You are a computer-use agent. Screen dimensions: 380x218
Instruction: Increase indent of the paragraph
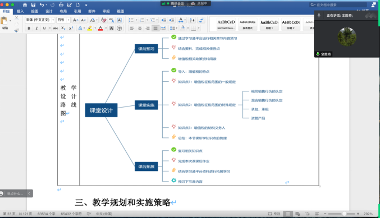[x=172, y=20]
